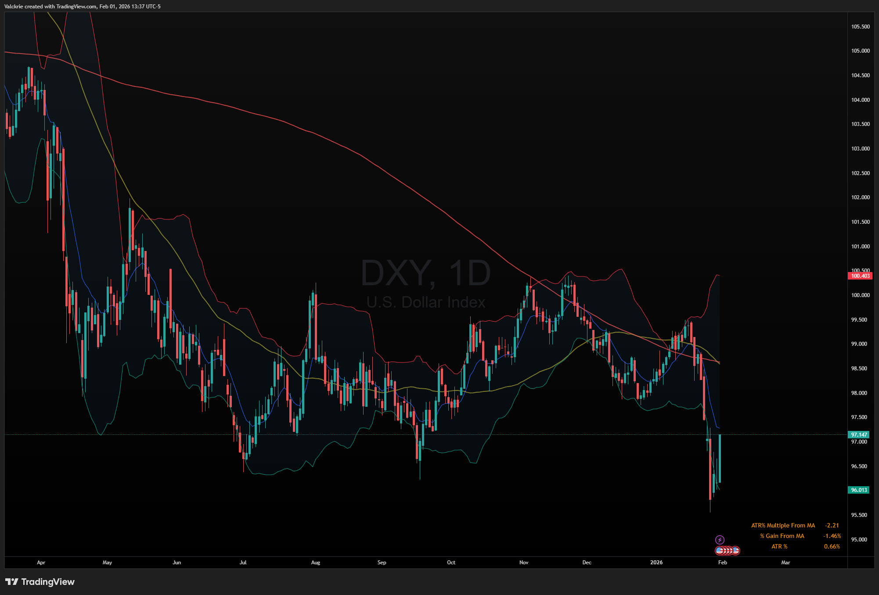Click the Apr label on time axis
879x595 pixels.
pyautogui.click(x=41, y=563)
